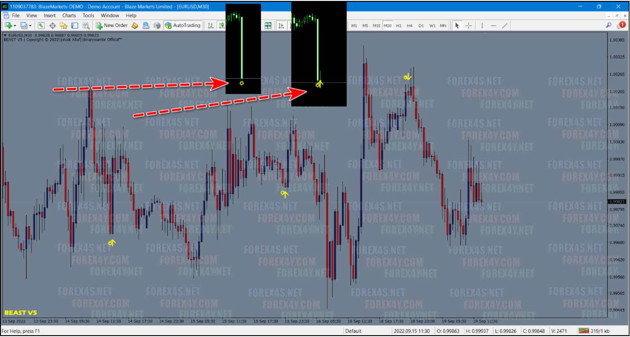630x337 pixels.
Task: Click the Tile Windows grid icon
Action: click(x=268, y=26)
